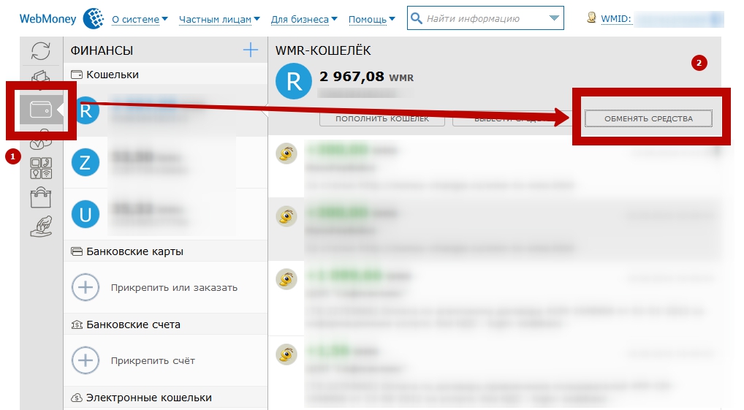Click the Кошельки wallet heading icon
744x410 pixels.
[x=77, y=75]
